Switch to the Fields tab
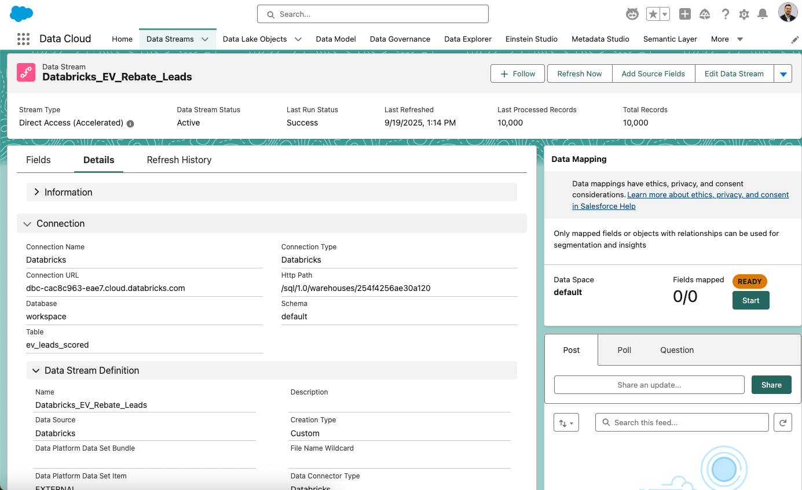The height and width of the screenshot is (490, 802). (38, 160)
